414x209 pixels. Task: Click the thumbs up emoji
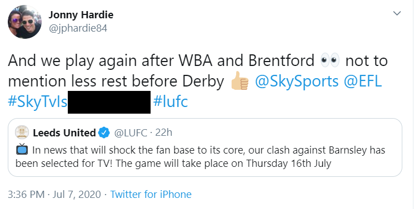(240, 80)
